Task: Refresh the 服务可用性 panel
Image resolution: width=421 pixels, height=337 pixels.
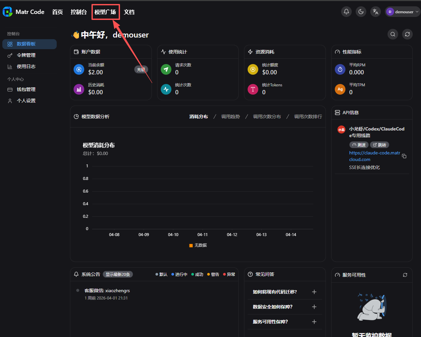Action: [x=405, y=275]
